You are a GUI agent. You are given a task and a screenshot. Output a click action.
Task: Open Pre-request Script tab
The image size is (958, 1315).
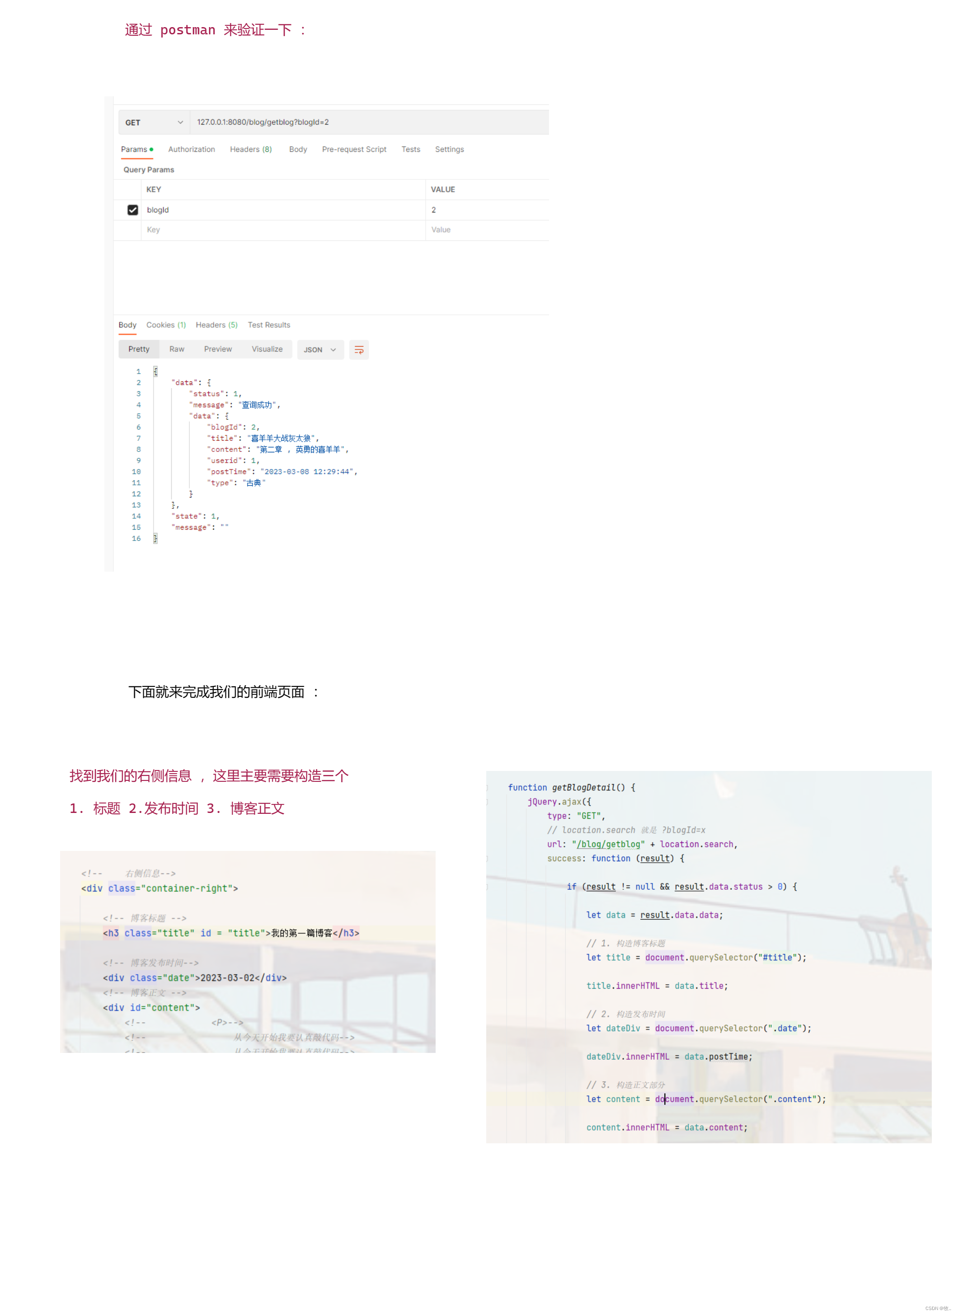click(353, 149)
